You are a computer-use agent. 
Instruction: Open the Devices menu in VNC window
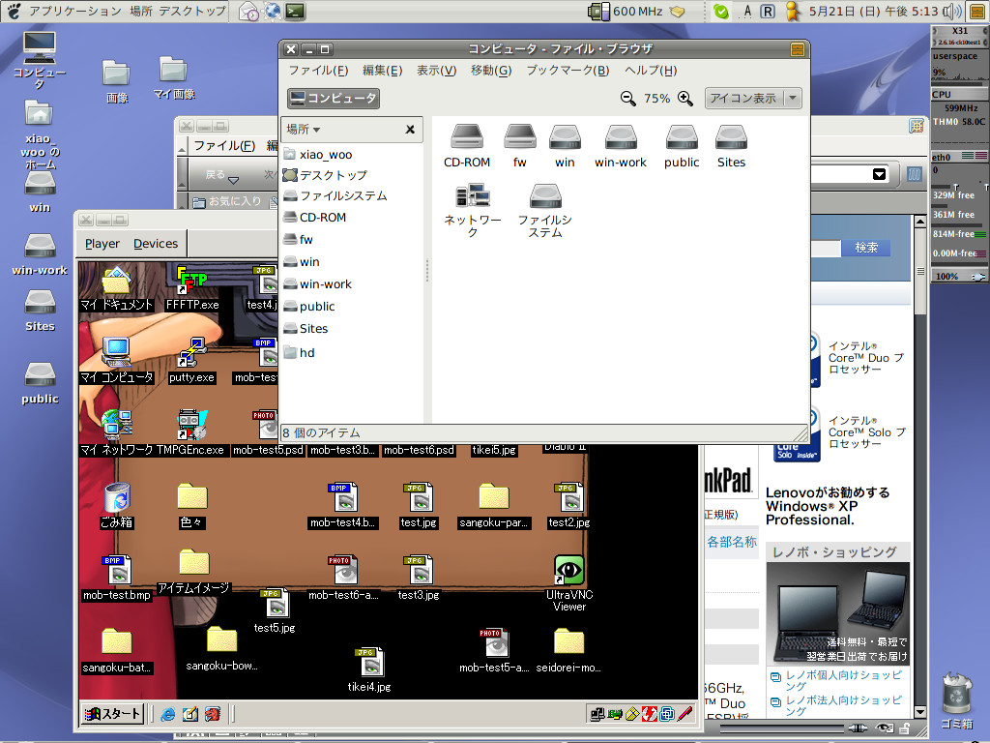[x=156, y=244]
